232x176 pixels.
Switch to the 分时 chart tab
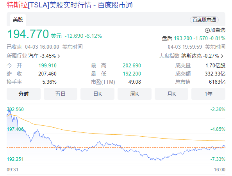click(x=23, y=94)
